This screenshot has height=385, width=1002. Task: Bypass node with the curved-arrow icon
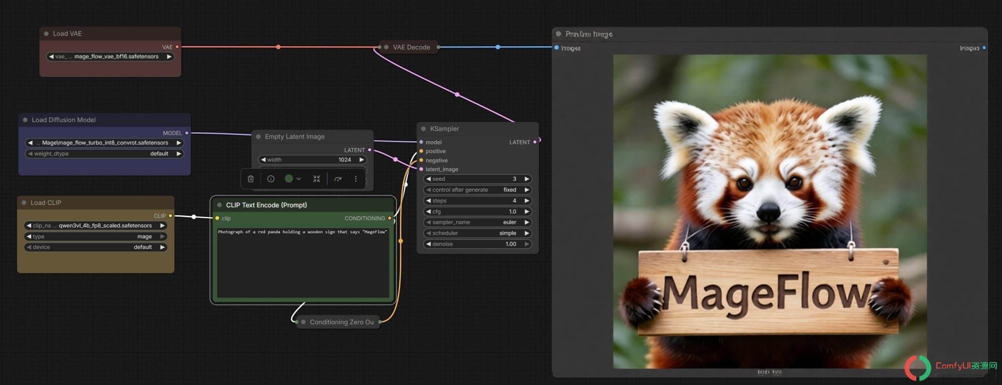338,179
